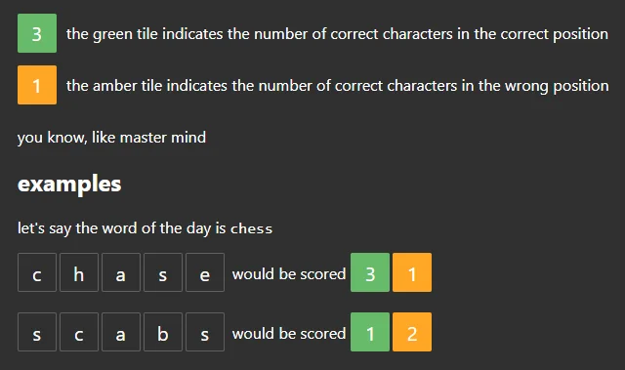625x370 pixels.
Task: Click the amber tile showing 1 in legend
Action: tap(37, 85)
